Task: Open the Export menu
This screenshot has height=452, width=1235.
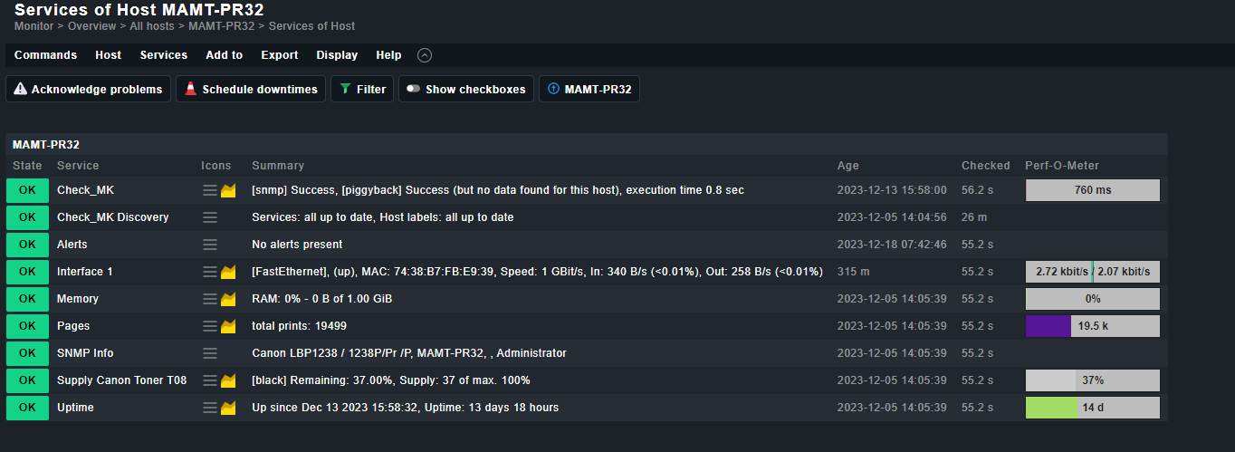Action: [279, 55]
